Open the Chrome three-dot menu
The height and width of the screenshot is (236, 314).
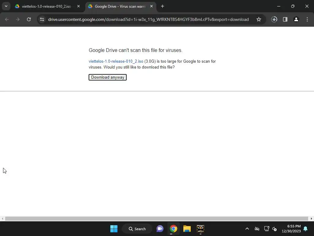click(x=307, y=19)
